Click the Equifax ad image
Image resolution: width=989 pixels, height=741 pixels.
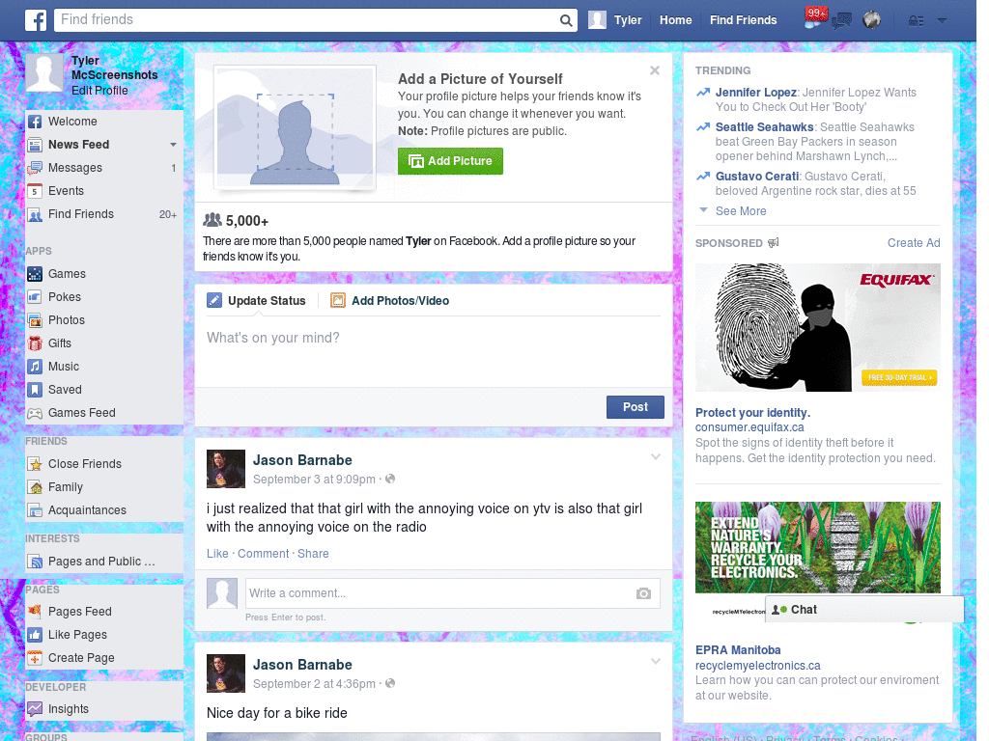point(817,328)
